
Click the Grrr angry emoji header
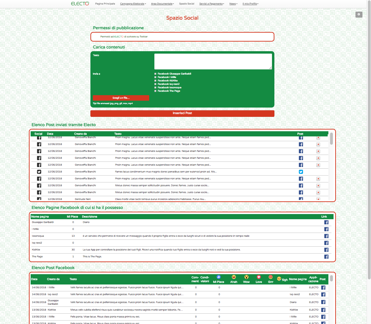point(271,277)
